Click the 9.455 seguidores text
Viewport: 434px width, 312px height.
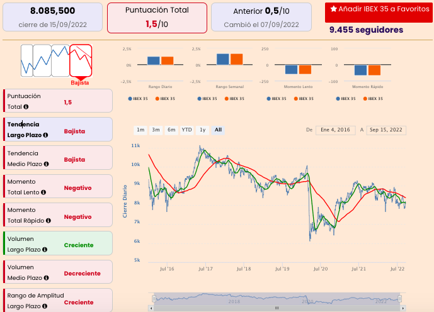pos(366,30)
